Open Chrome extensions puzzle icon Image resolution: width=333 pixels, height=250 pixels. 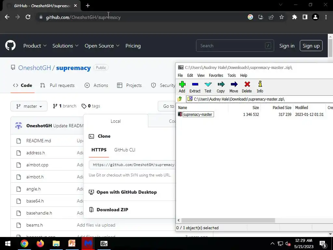coord(295,17)
